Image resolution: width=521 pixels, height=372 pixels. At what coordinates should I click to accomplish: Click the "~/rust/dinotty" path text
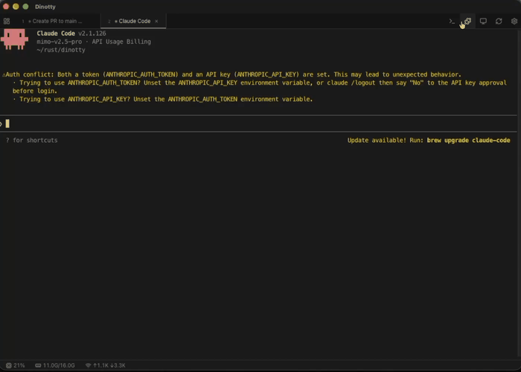click(61, 50)
